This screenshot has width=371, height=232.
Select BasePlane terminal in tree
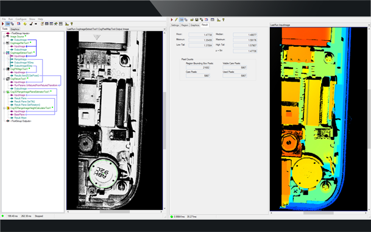pyautogui.click(x=19, y=114)
